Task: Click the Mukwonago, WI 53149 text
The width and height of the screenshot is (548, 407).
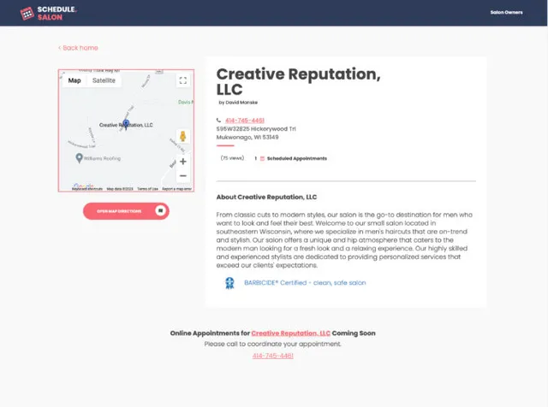Action: (247, 137)
